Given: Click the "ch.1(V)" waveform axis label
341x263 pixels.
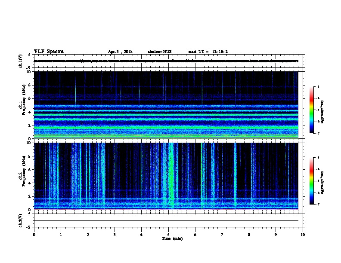Looking at the screenshot, I should (x=21, y=61).
